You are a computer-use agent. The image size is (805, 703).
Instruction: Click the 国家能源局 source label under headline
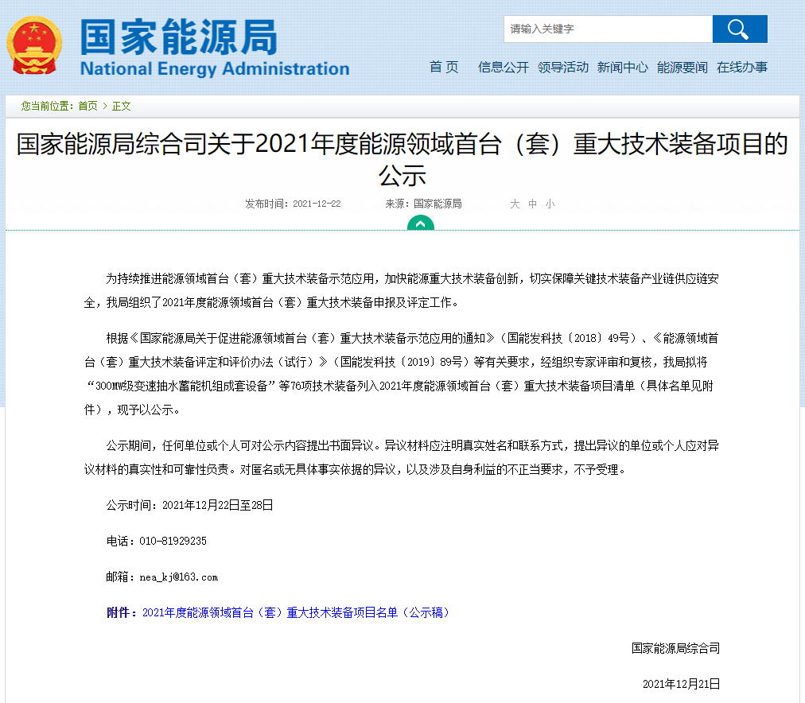[437, 204]
